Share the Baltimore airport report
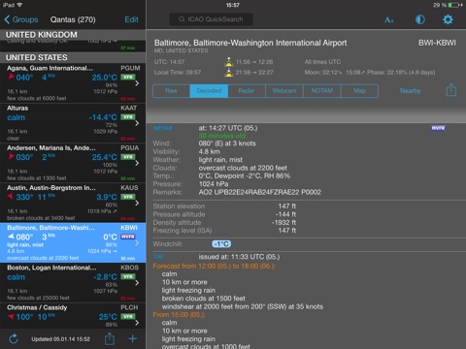This screenshot has height=349, width=466. coord(451,90)
